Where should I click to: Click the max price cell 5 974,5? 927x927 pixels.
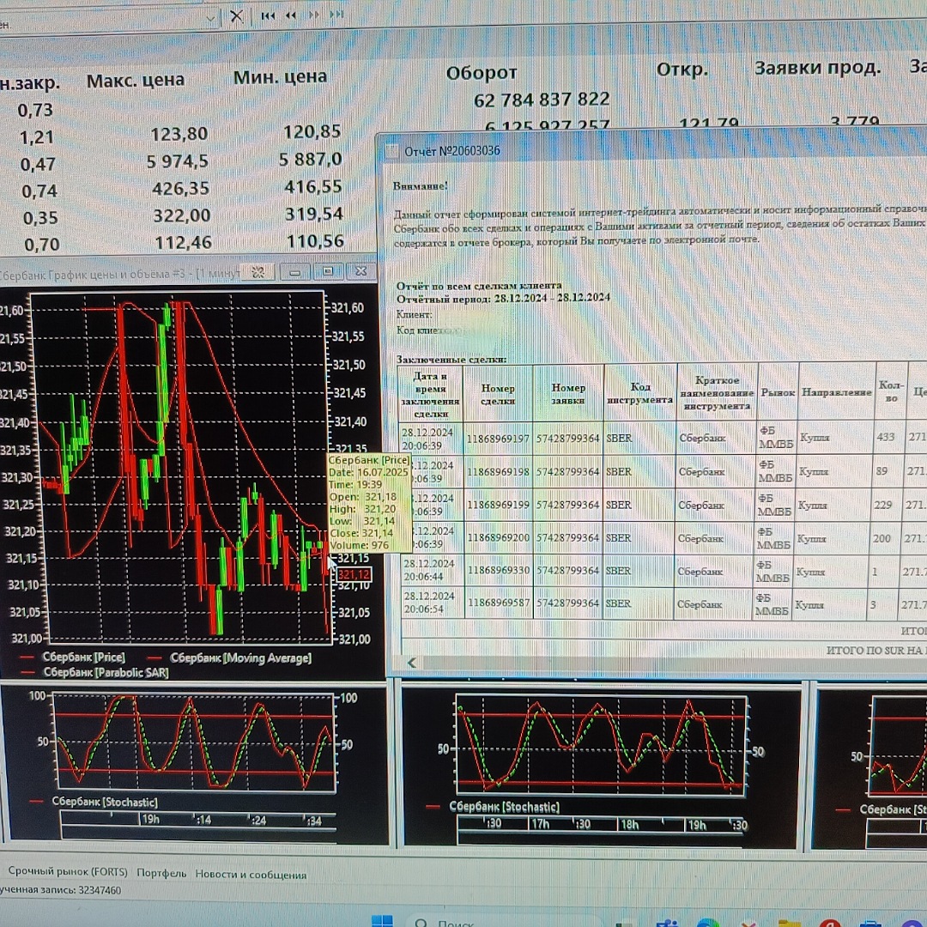point(178,161)
